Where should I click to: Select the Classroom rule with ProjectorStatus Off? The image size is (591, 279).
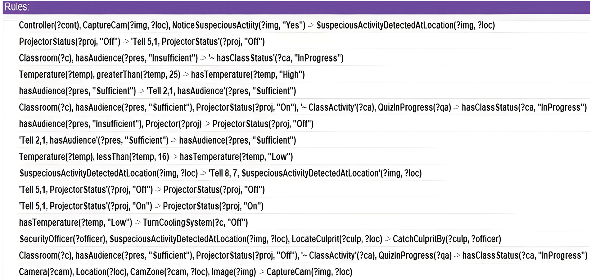click(303, 255)
